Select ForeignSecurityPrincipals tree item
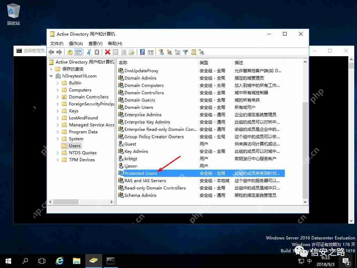This screenshot has height=268, width=357. (88, 104)
